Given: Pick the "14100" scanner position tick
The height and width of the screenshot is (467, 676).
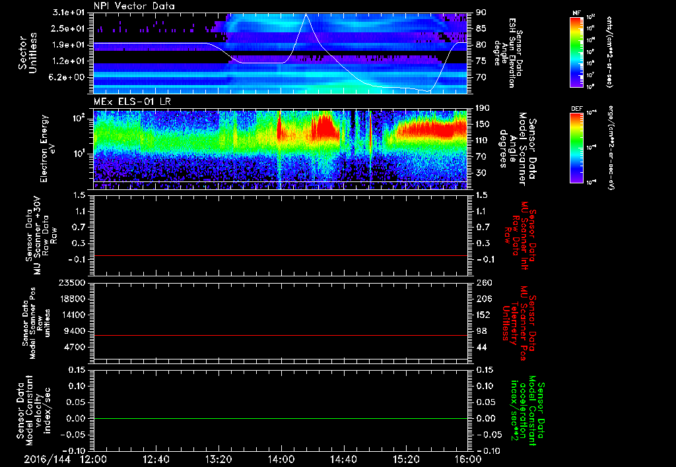Looking at the screenshot, I should [x=73, y=315].
